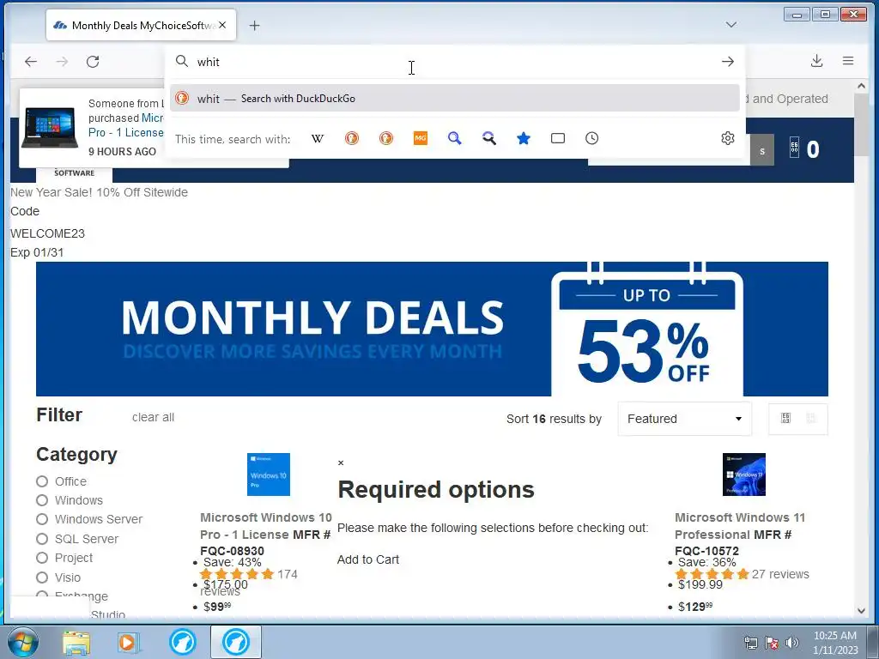Open the downloads panel
This screenshot has width=879, height=659.
tap(817, 61)
